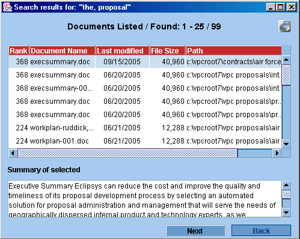Select workplan-ruddick,... document row
This screenshot has width=300, height=239.
coord(145,128)
